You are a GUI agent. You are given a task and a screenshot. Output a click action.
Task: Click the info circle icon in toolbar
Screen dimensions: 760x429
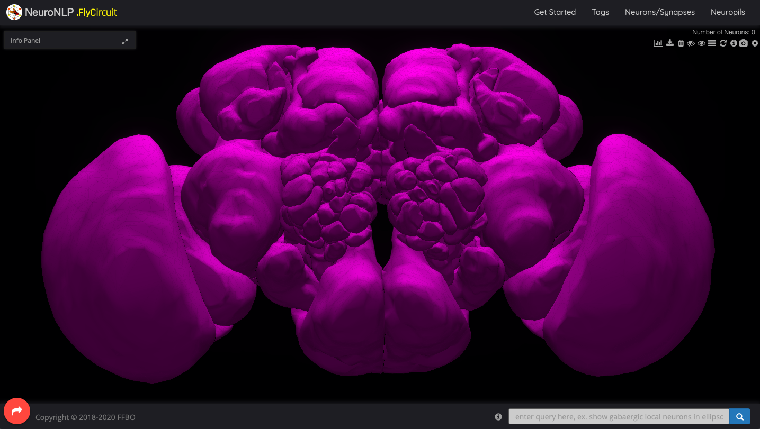click(734, 43)
